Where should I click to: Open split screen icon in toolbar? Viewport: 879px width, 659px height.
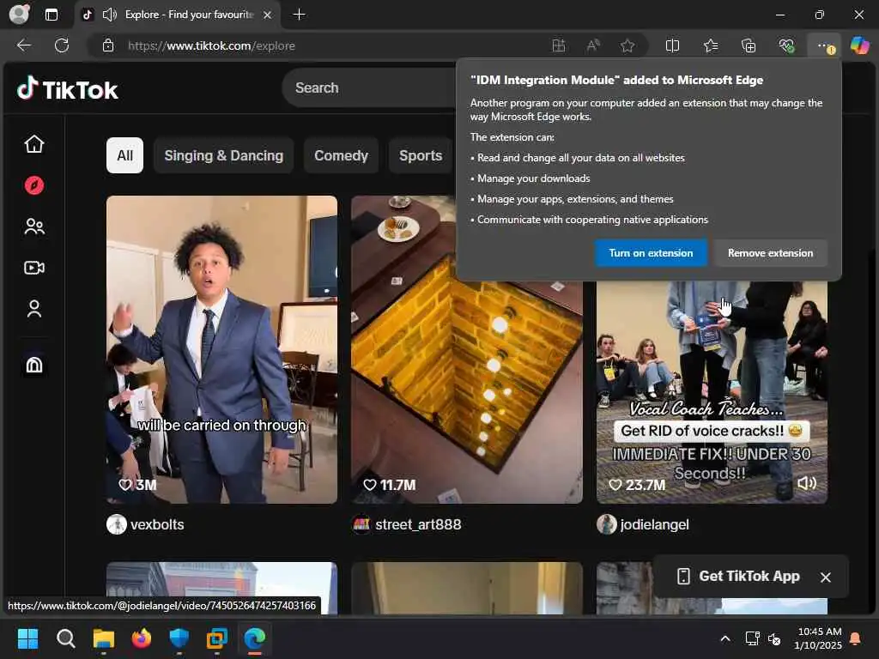[x=672, y=45]
